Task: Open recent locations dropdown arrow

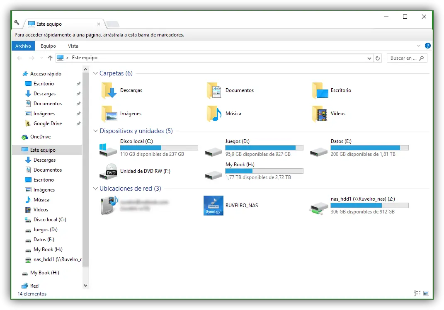Action: pos(41,58)
